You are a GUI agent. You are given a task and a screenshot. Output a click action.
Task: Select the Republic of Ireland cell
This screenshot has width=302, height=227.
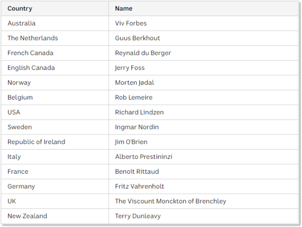[x=36, y=142]
